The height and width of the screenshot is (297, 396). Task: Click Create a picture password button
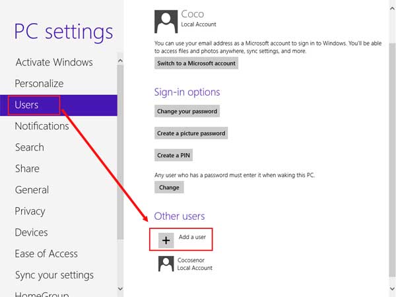[191, 133]
